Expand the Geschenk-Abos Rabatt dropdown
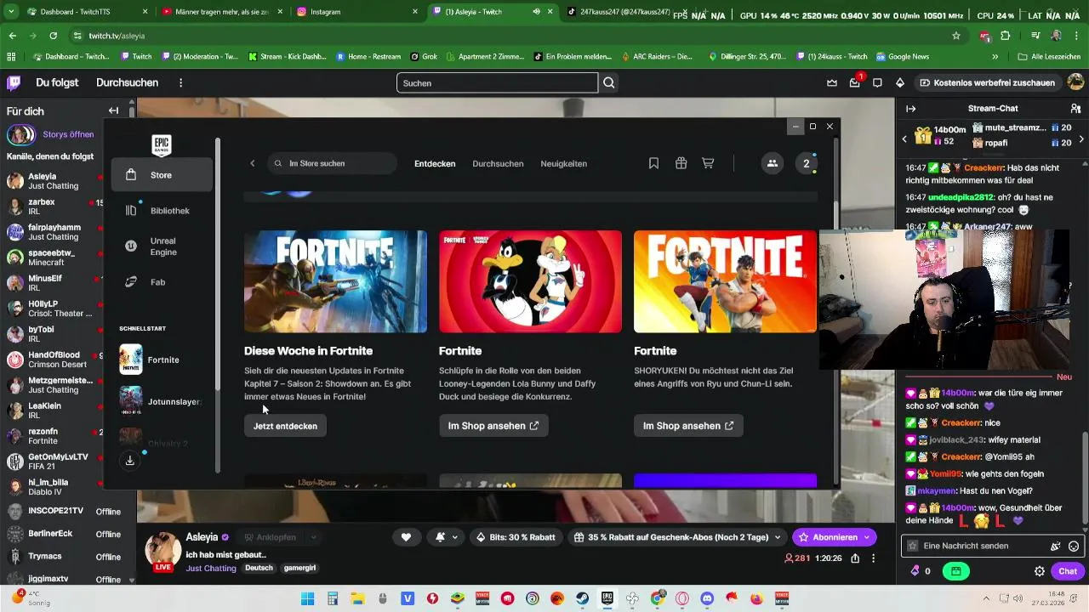 tap(777, 537)
